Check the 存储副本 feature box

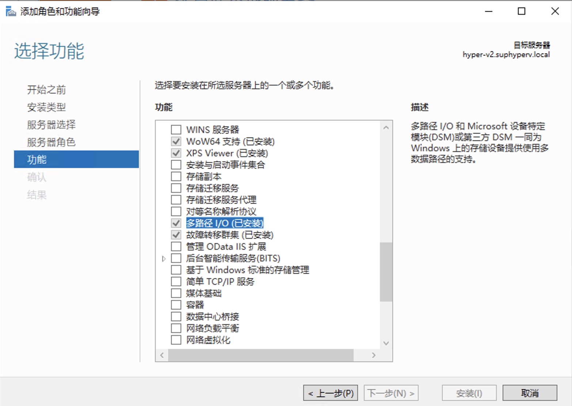click(x=176, y=176)
